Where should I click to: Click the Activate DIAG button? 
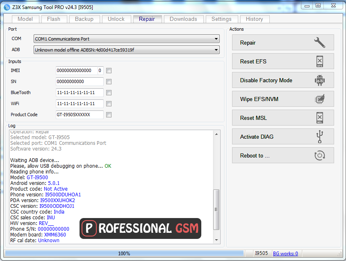pyautogui.click(x=283, y=137)
